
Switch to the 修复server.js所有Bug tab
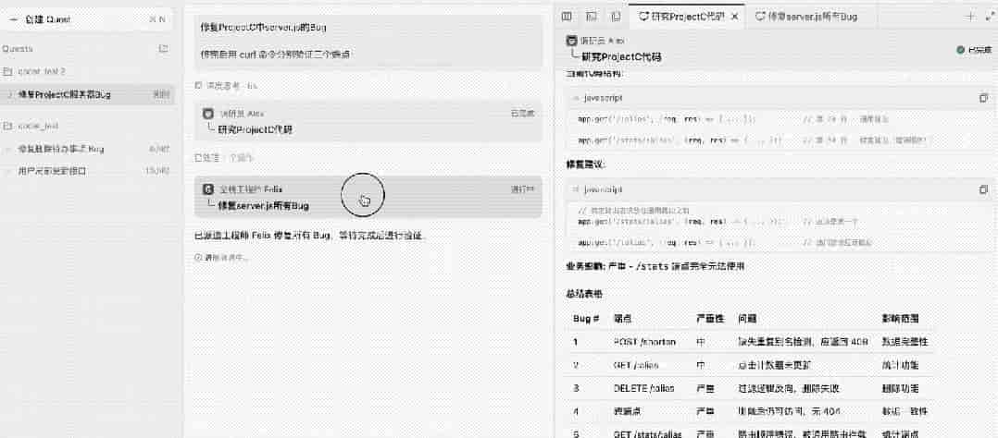806,17
